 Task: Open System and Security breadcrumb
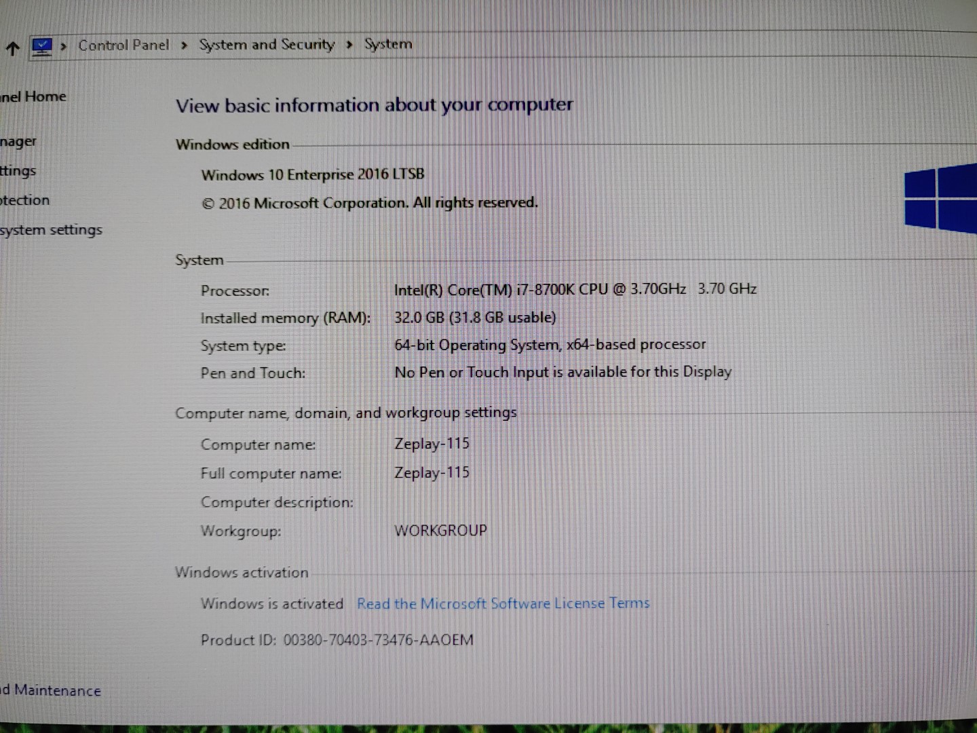pos(267,45)
